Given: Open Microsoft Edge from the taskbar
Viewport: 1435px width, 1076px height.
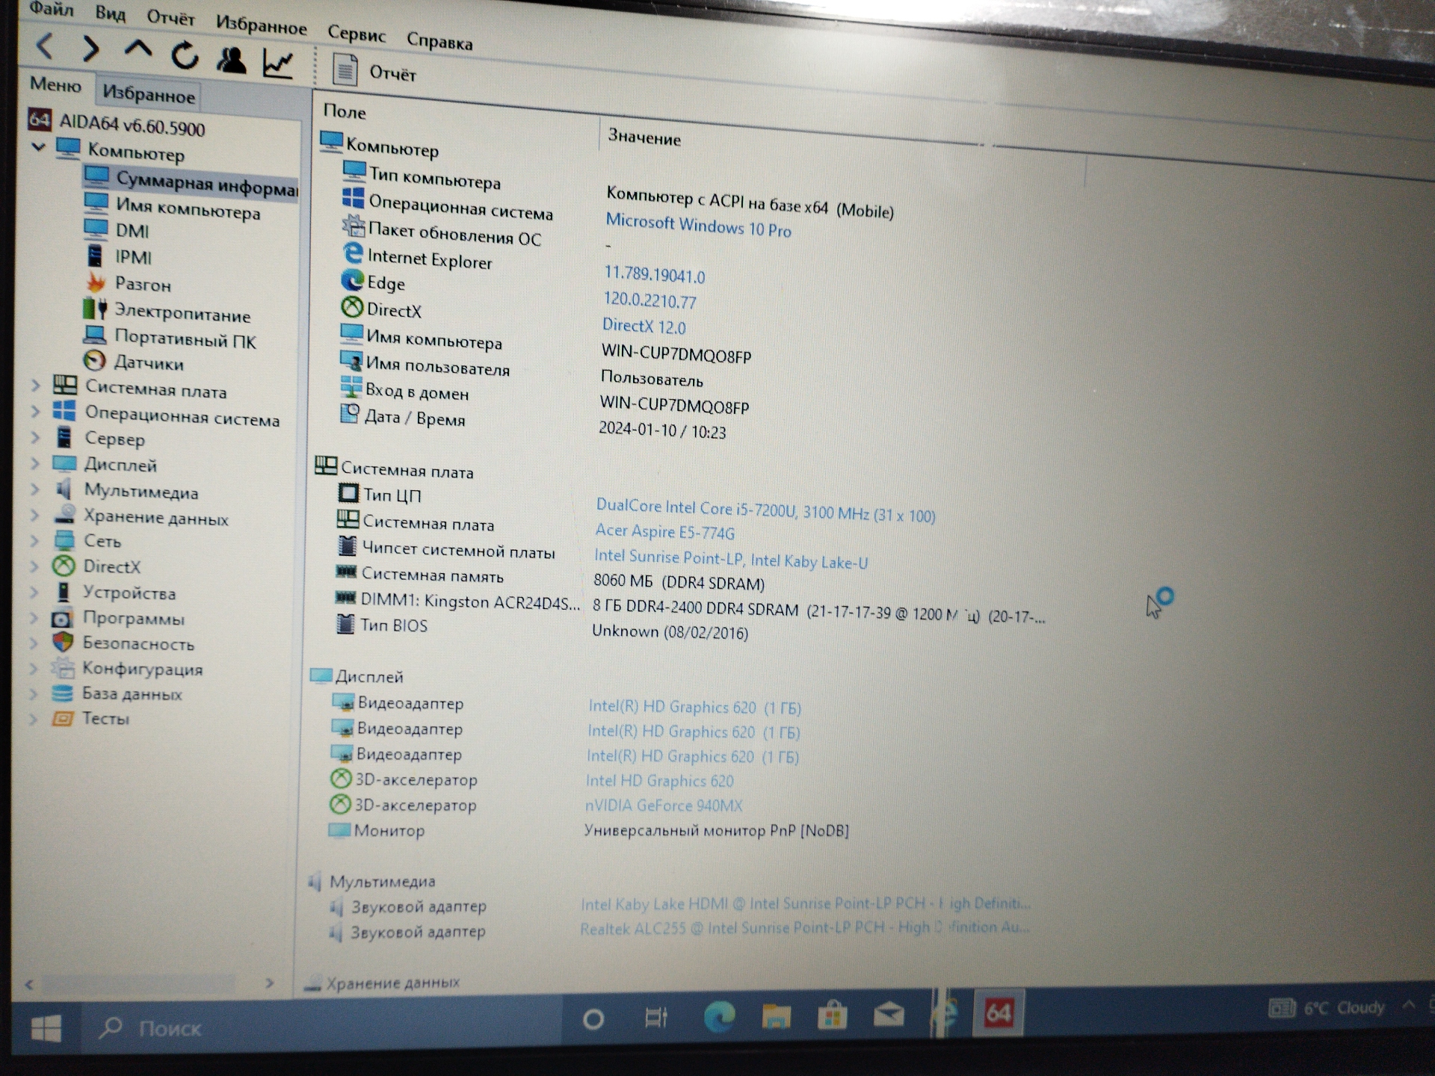Looking at the screenshot, I should pyautogui.click(x=719, y=1016).
